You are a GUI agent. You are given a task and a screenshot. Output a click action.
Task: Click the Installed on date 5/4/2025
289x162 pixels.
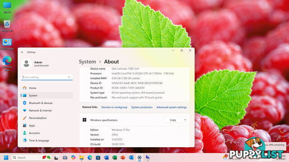click(x=117, y=139)
